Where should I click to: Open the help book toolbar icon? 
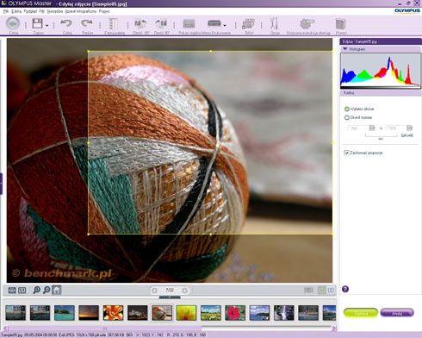coord(341,24)
